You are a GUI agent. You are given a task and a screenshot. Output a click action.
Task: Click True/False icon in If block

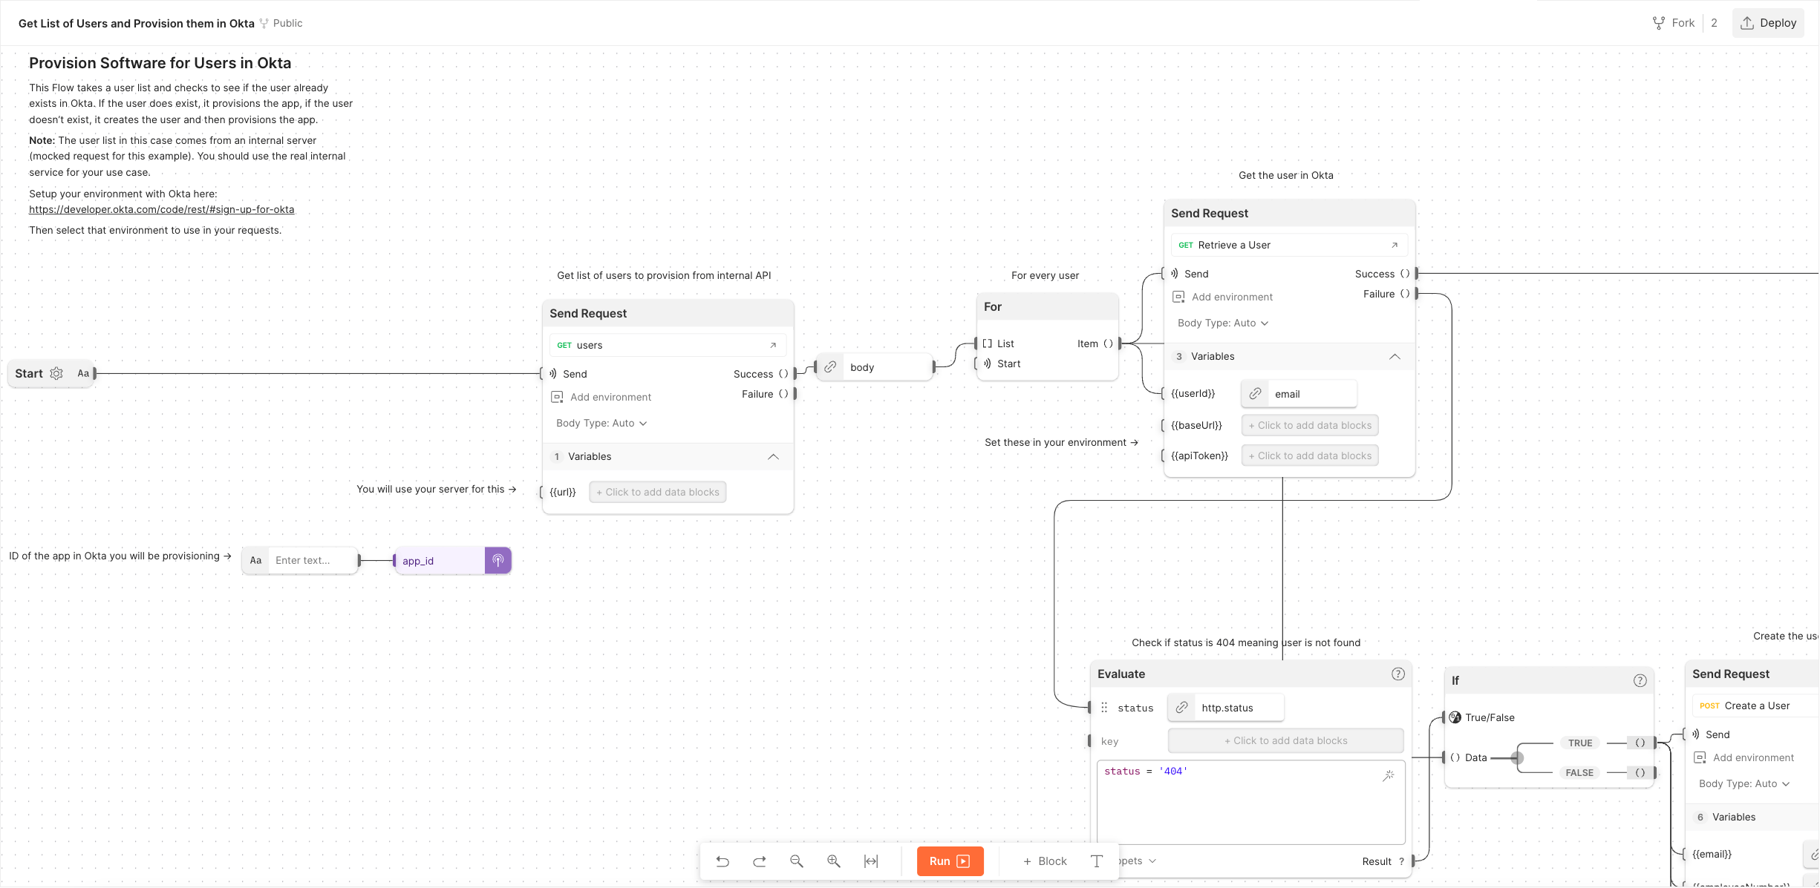click(x=1455, y=717)
